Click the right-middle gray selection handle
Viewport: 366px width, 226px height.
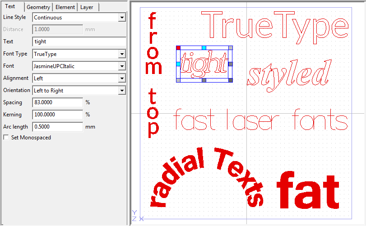tap(230, 64)
